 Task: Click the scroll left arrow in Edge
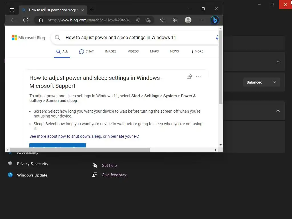7,150
